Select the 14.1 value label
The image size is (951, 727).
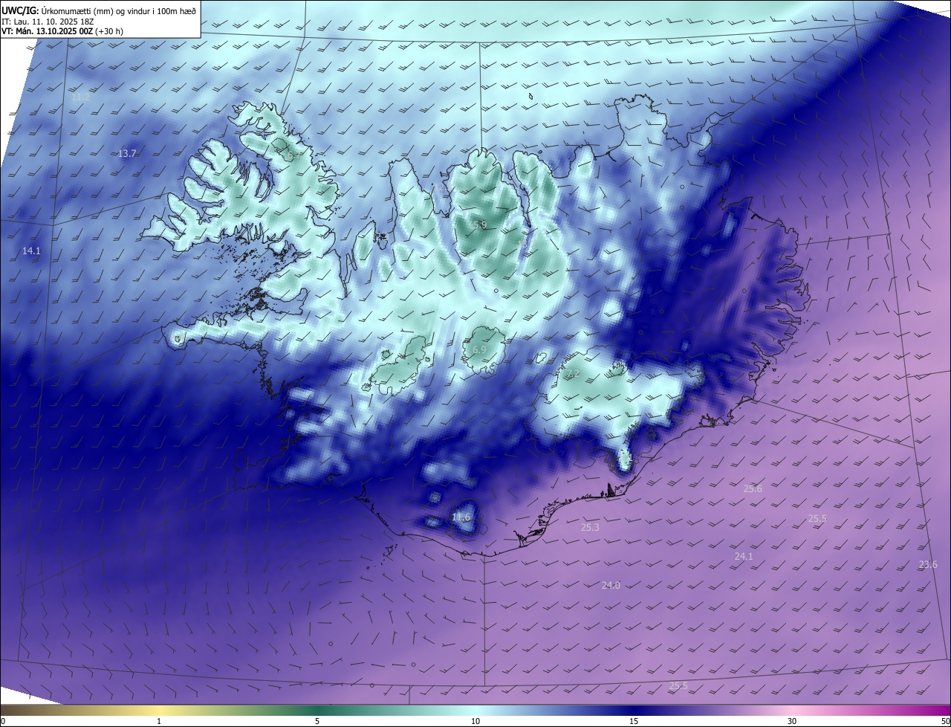pyautogui.click(x=31, y=251)
